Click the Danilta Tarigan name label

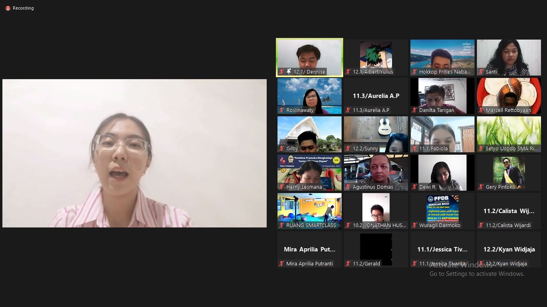coord(436,110)
